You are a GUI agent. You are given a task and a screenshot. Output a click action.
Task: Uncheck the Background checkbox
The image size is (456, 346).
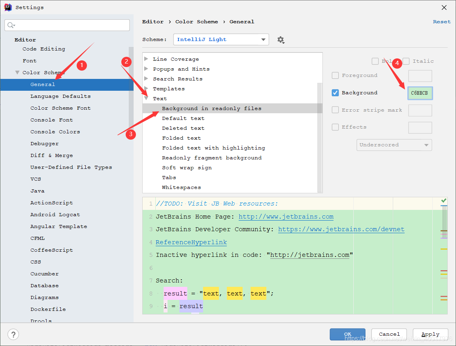[x=335, y=93]
